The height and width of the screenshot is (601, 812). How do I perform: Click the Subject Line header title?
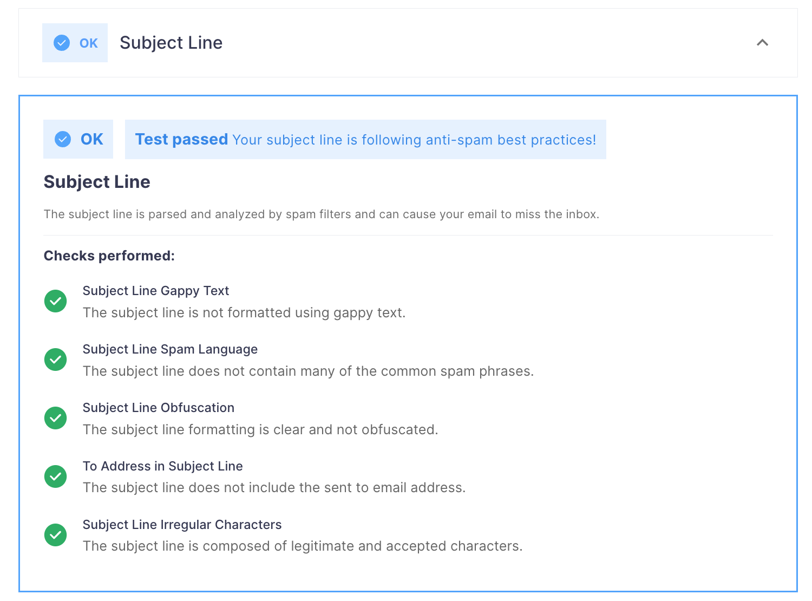tap(171, 43)
